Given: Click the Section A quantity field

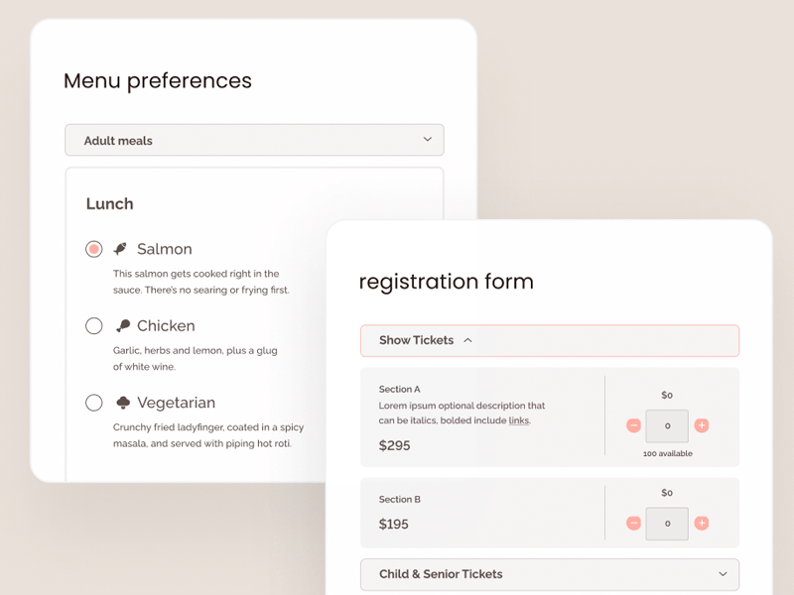Looking at the screenshot, I should point(667,425).
